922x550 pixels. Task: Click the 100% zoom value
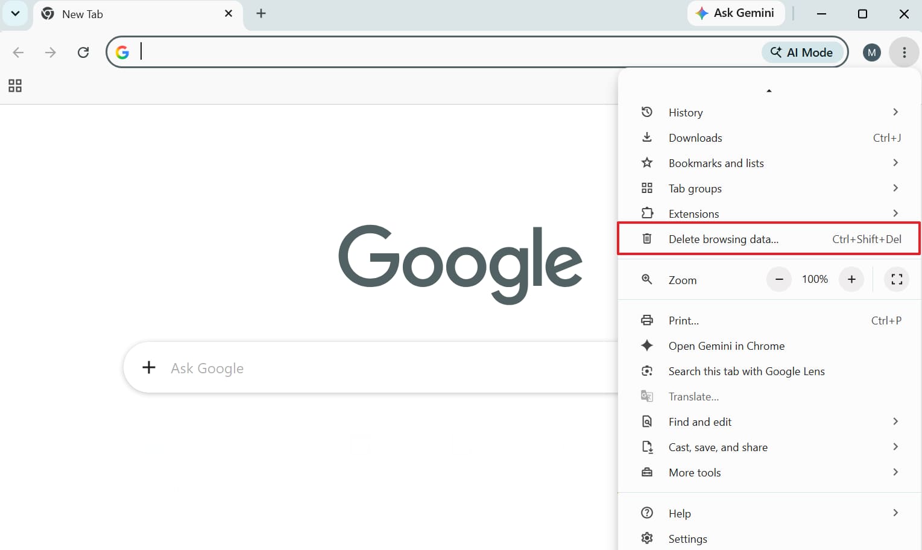(x=815, y=279)
